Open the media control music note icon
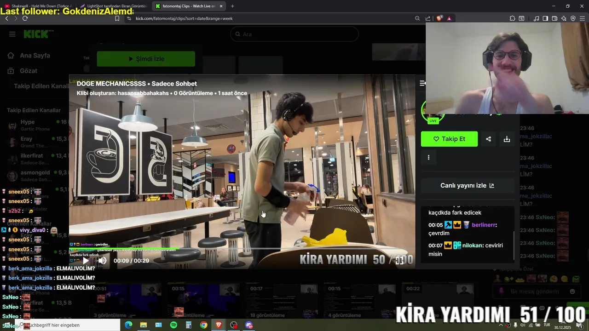Viewport: 589px width, 331px height. point(536,18)
